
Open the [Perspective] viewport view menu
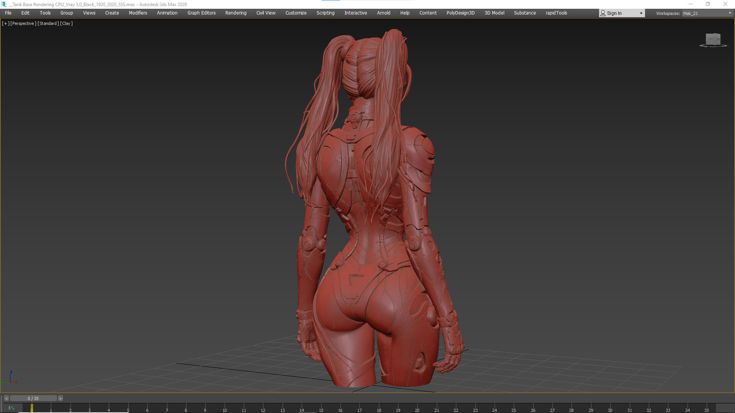coord(23,23)
